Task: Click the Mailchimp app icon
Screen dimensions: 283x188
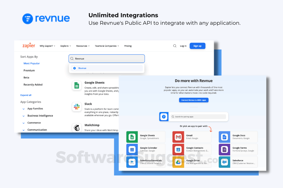Action: (77, 128)
